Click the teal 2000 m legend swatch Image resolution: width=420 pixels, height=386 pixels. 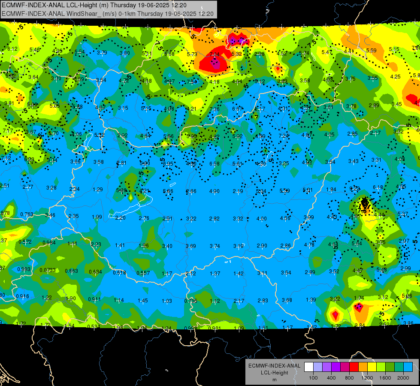(399, 367)
